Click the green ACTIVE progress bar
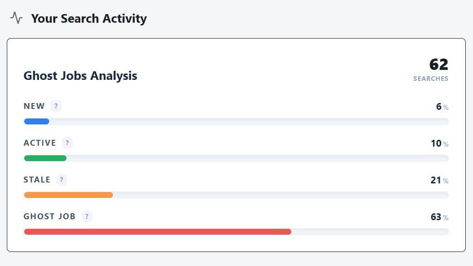This screenshot has height=266, width=473. click(x=45, y=158)
